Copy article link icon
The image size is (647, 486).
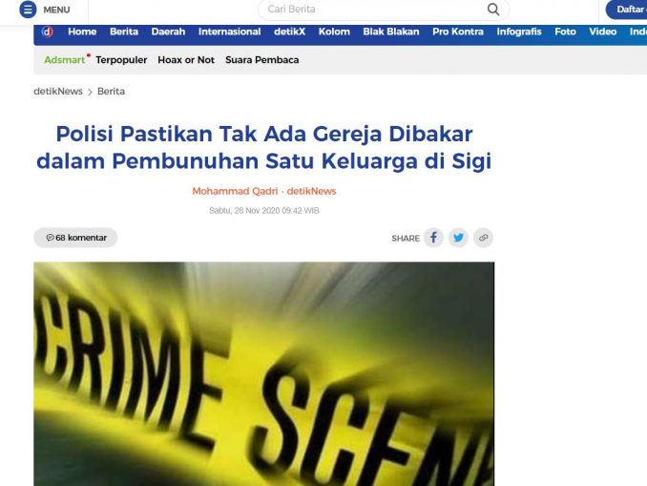[x=483, y=238]
